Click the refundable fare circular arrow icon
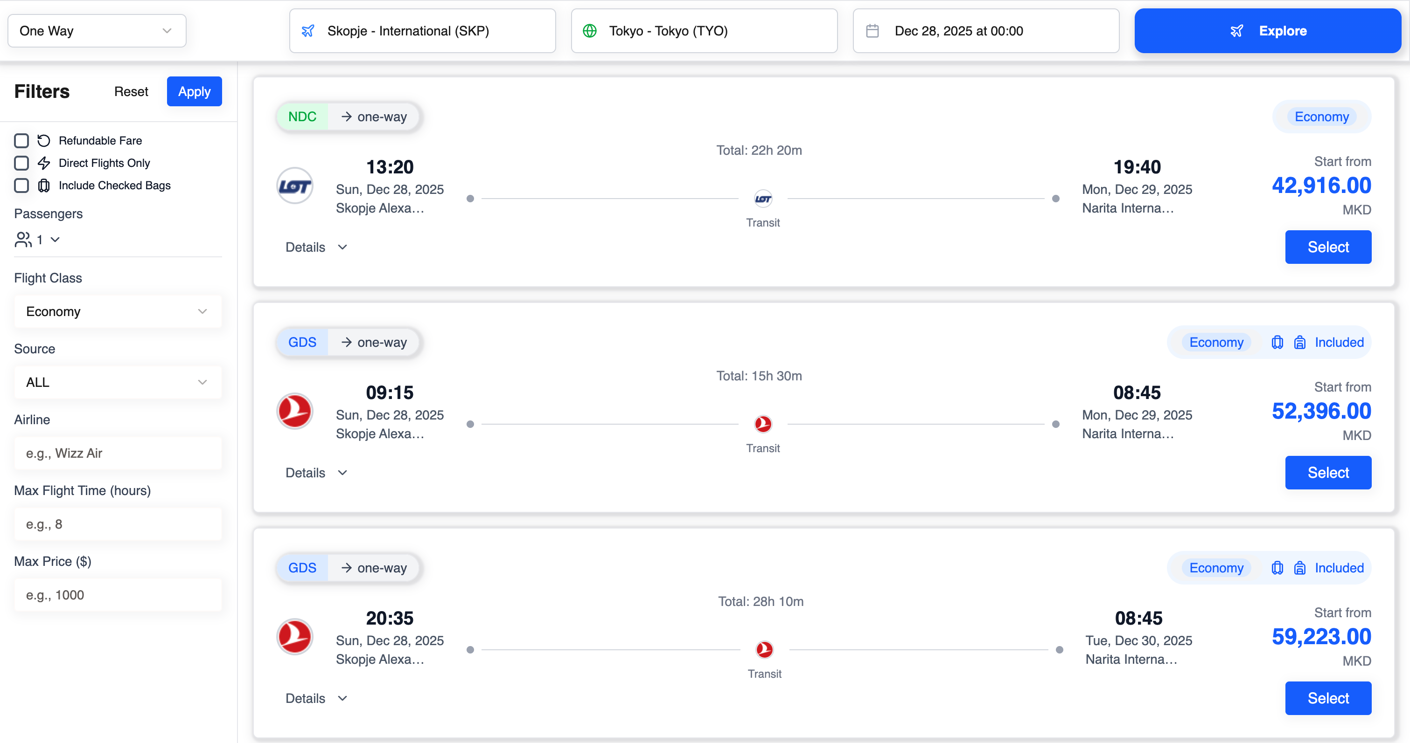 [44, 140]
